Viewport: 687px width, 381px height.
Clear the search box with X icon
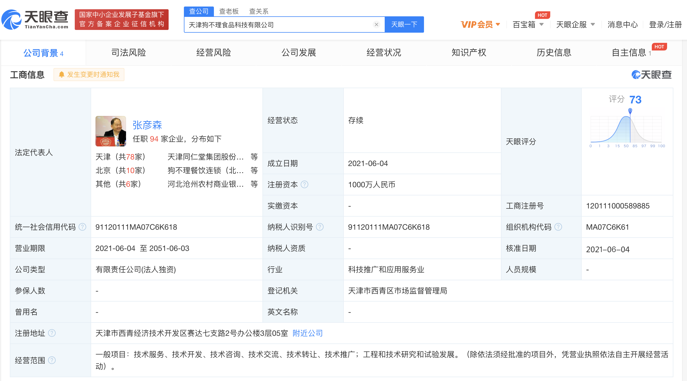(376, 24)
